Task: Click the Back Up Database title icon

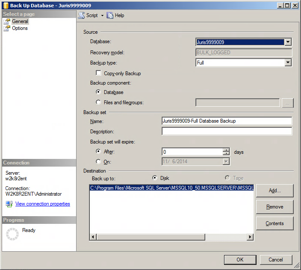Action: [5, 6]
